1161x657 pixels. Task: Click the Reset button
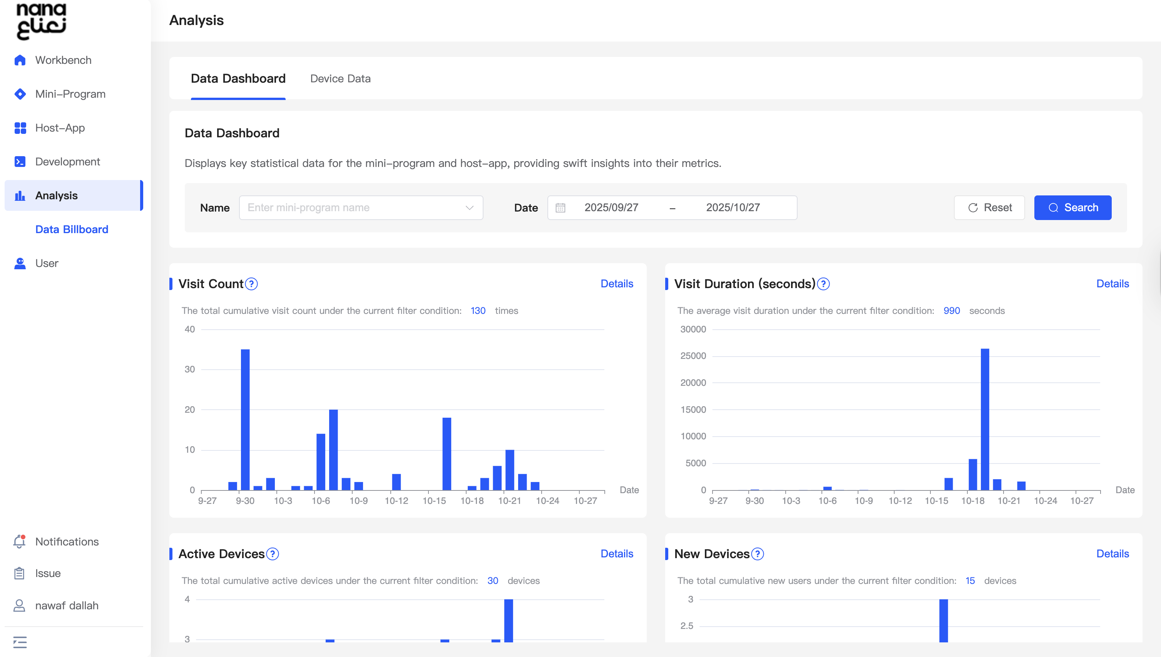coord(989,208)
